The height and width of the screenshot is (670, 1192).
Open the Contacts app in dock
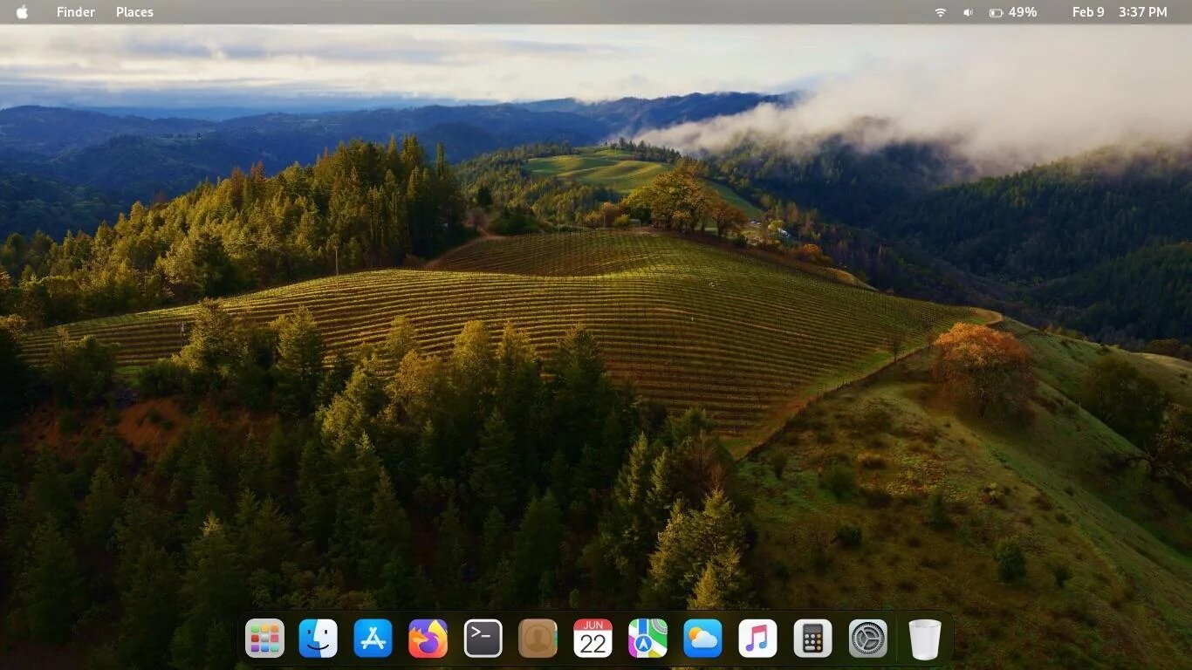[538, 639]
